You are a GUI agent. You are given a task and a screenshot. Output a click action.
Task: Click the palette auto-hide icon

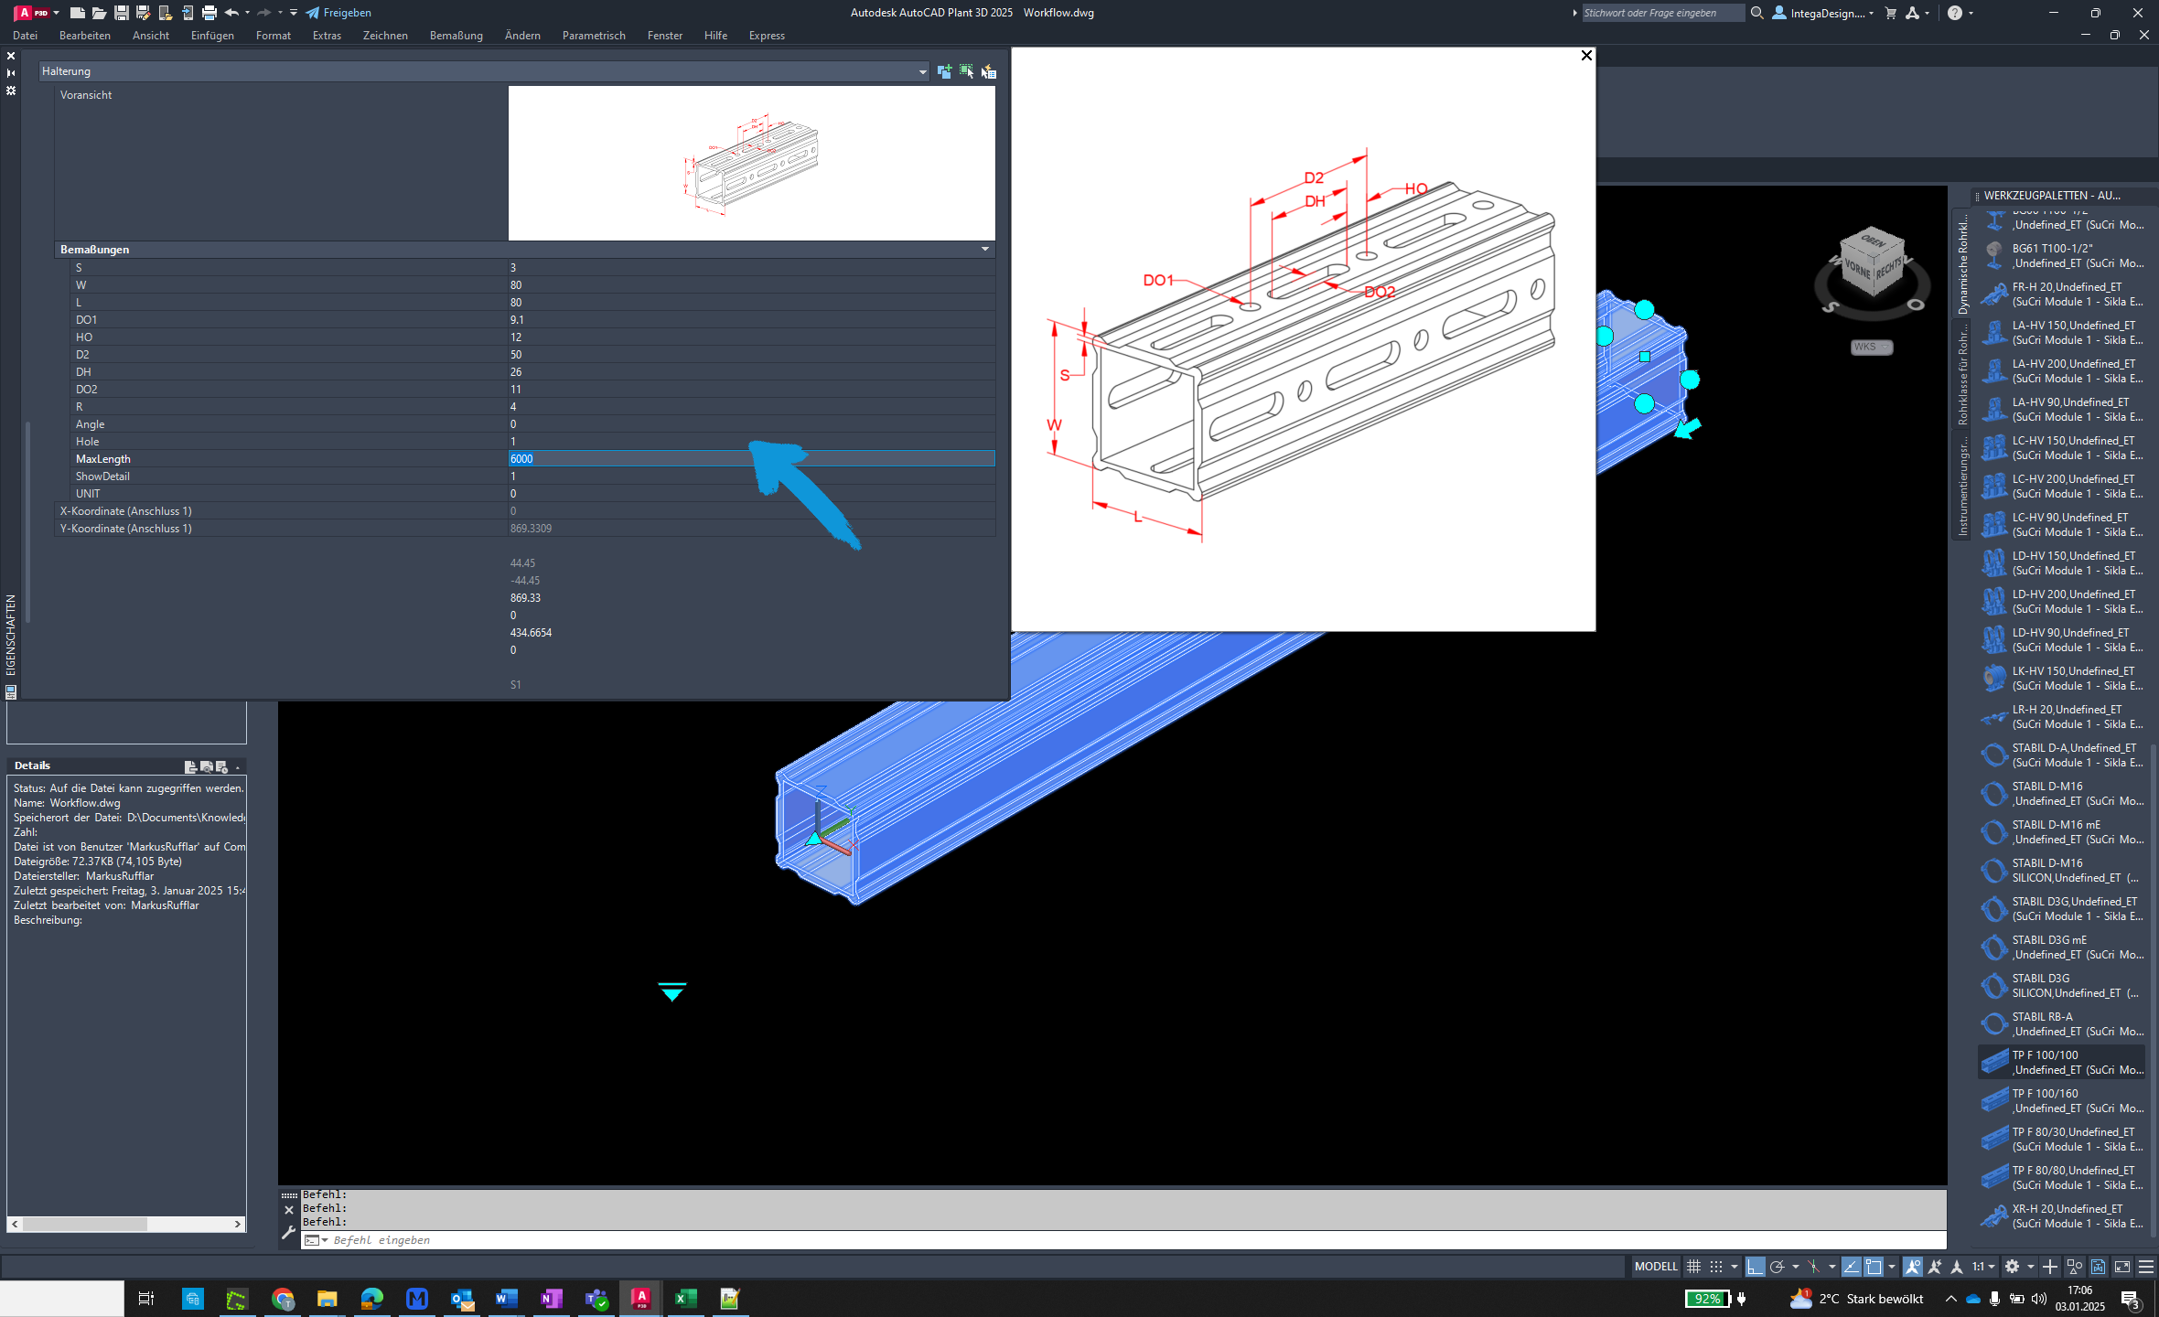tap(11, 73)
